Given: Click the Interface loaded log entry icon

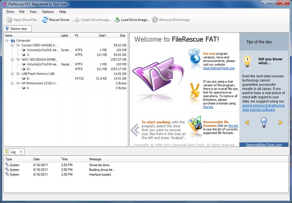Looking at the screenshot, I should tap(7, 174).
